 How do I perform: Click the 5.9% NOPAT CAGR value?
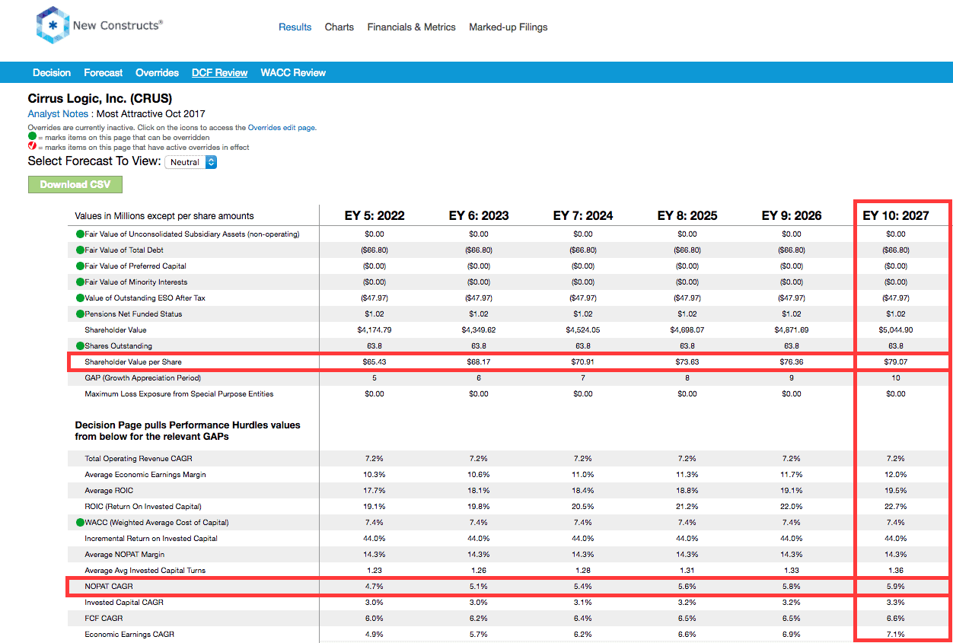pos(895,587)
